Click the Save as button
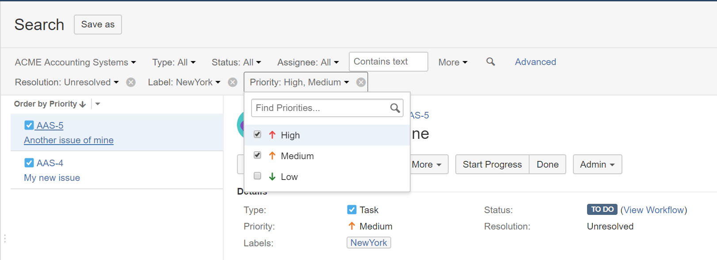 pyautogui.click(x=98, y=25)
